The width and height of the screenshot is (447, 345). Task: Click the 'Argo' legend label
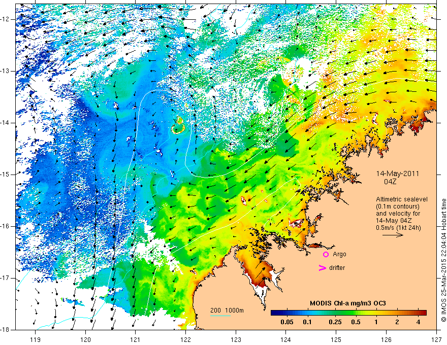[339, 254]
